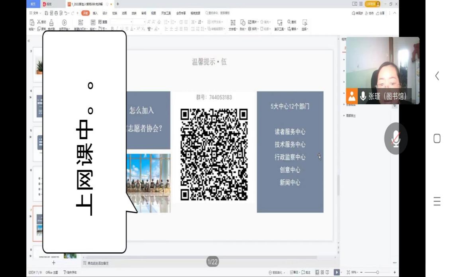Click the Select cursor tool
This screenshot has height=277, width=449.
click(x=305, y=23)
